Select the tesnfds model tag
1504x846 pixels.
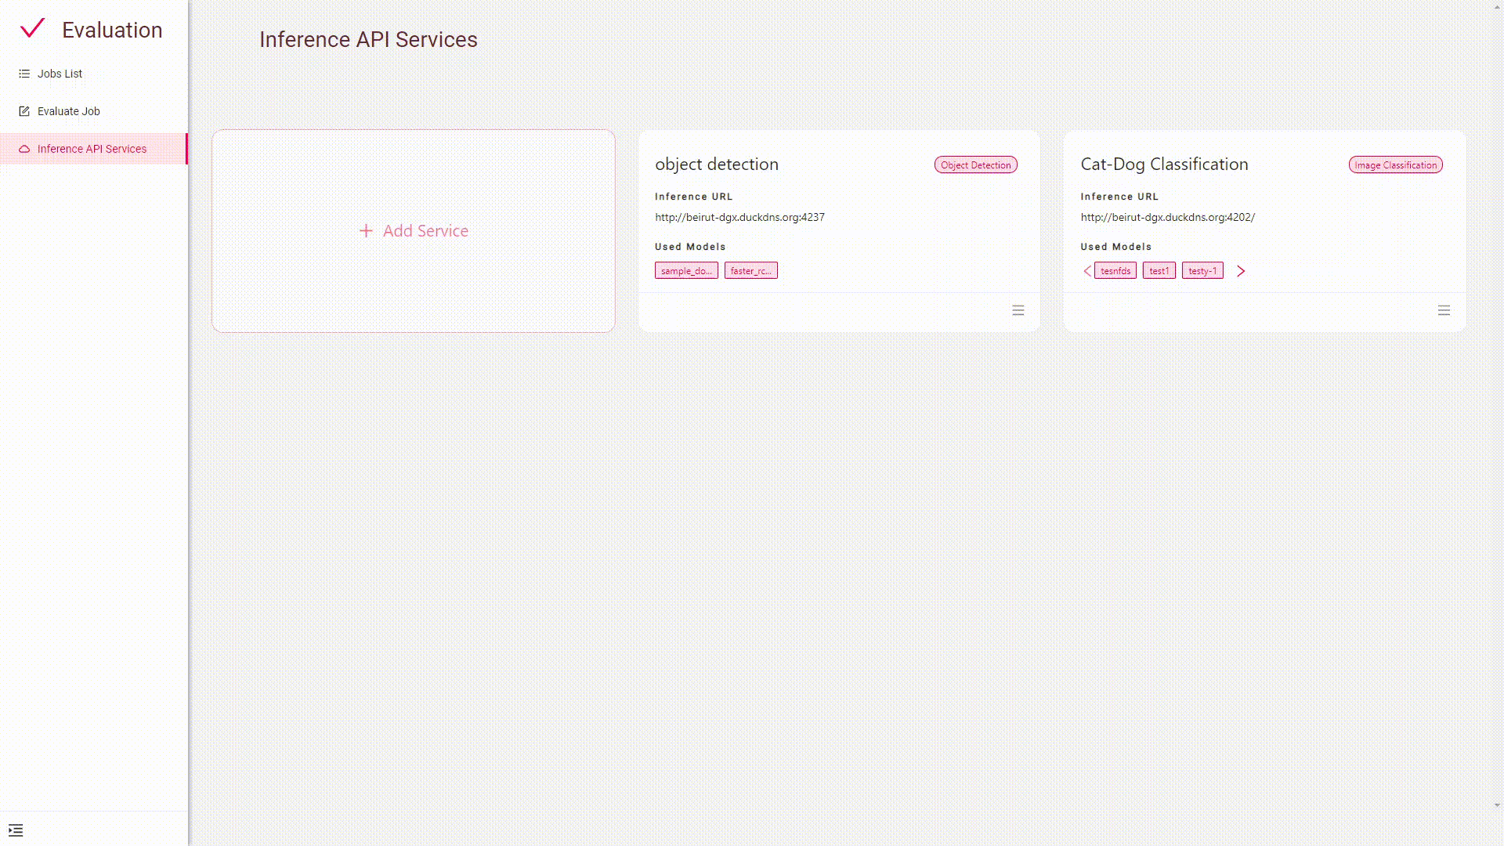1115,271
